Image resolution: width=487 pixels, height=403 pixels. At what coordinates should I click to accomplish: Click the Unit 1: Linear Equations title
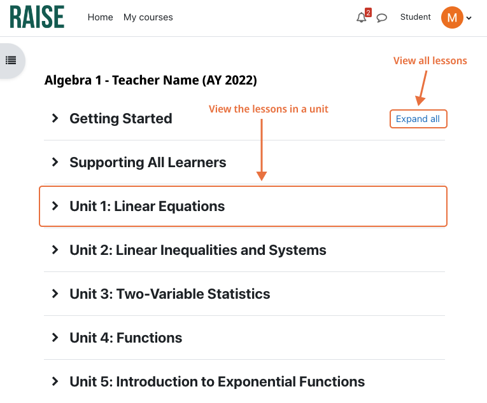(x=147, y=206)
